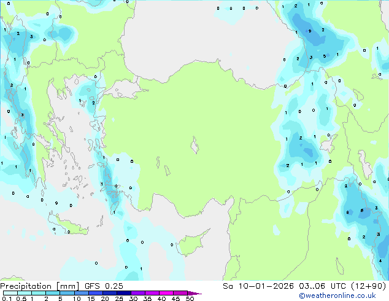Viewport: 389px width, 301px height.
Task: Select the '10' legend scale label
Action: click(x=77, y=299)
